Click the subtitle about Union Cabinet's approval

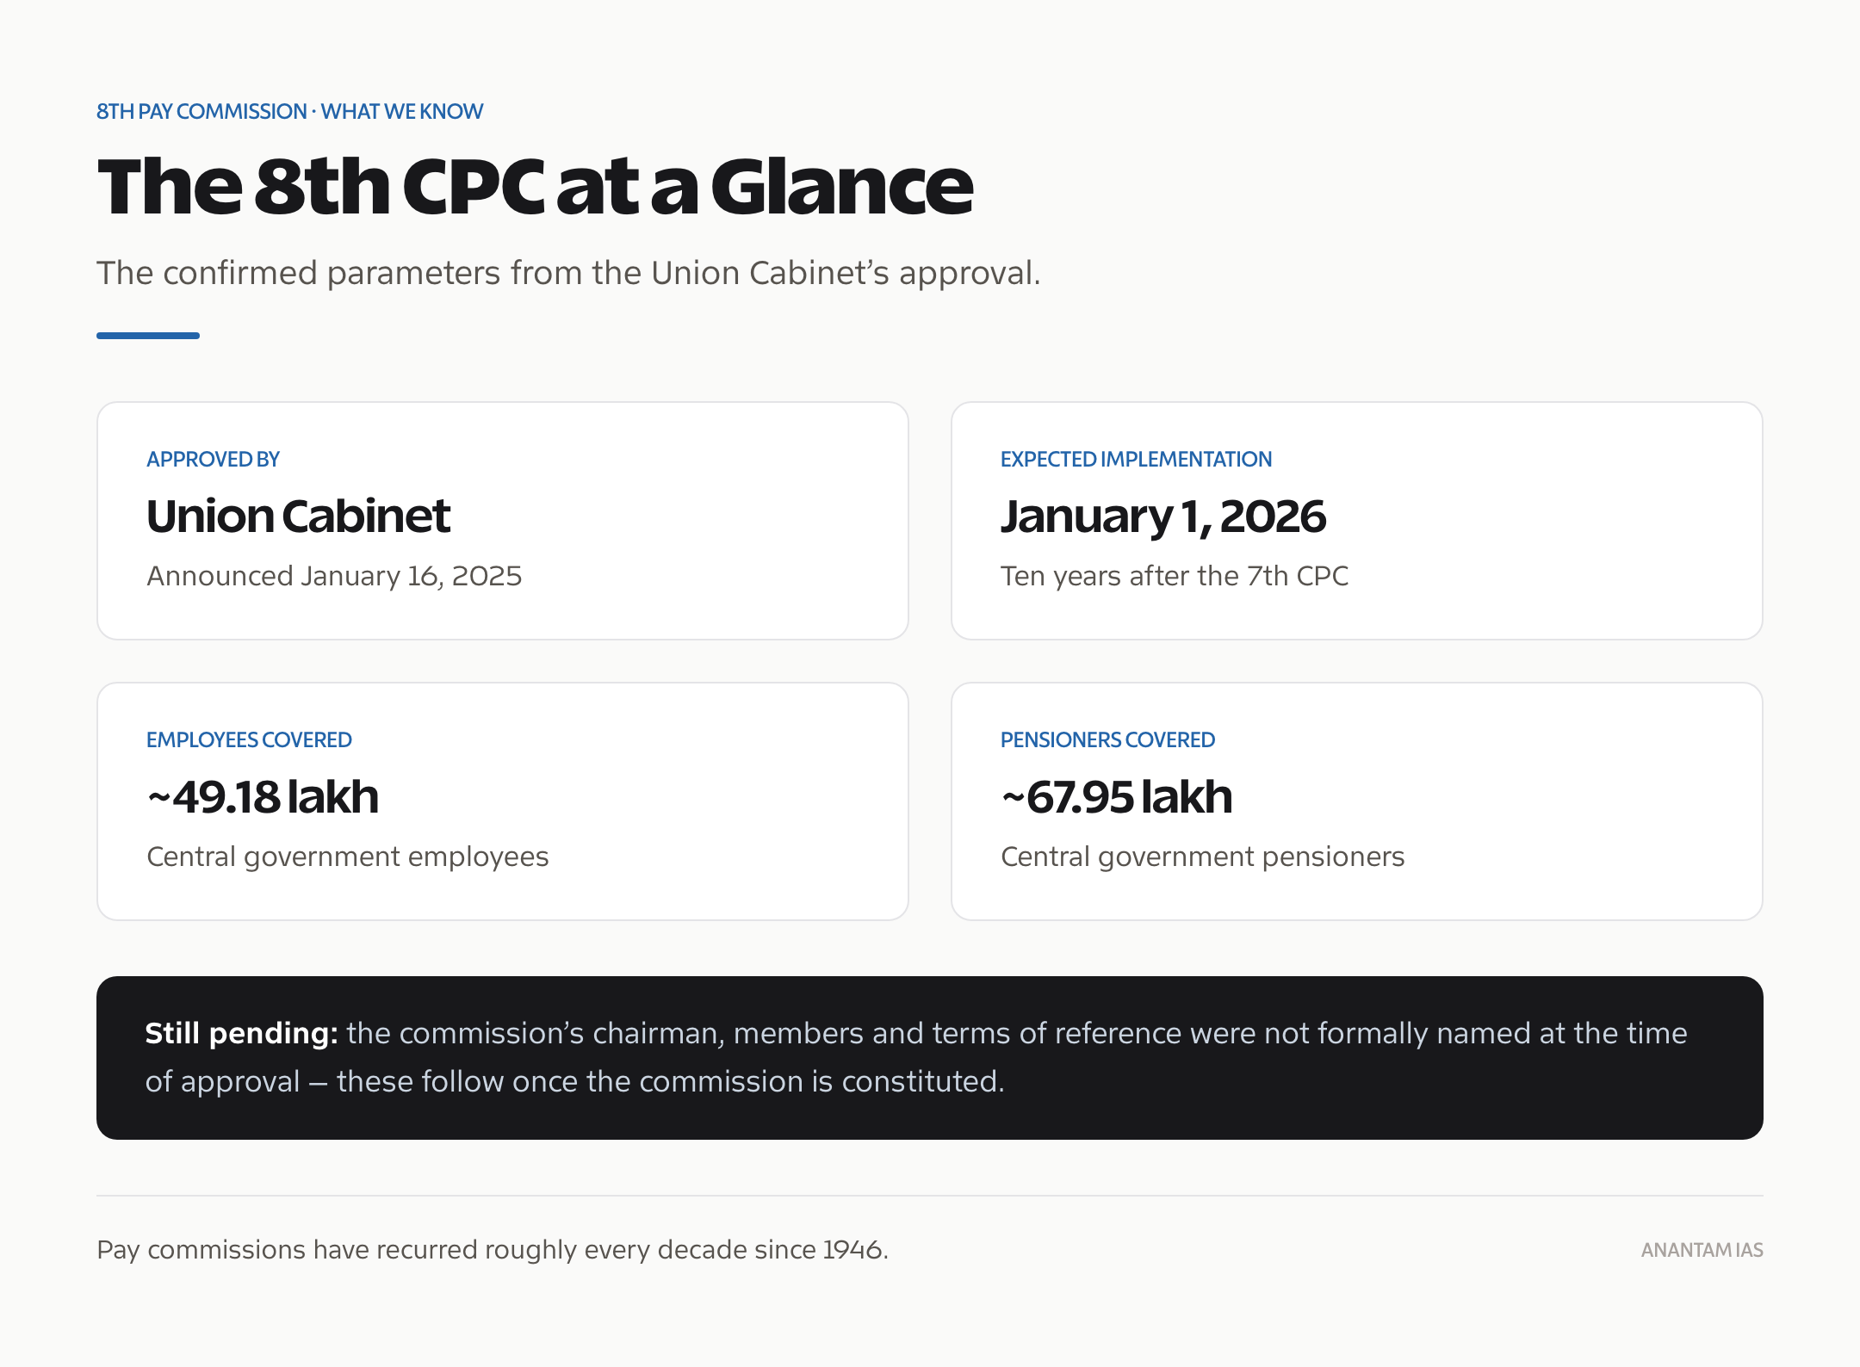pyautogui.click(x=568, y=273)
